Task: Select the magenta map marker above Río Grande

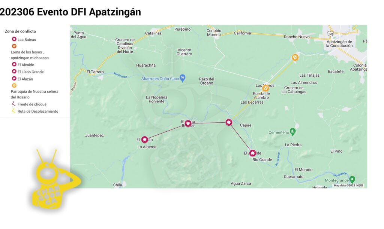Action: [252, 153]
